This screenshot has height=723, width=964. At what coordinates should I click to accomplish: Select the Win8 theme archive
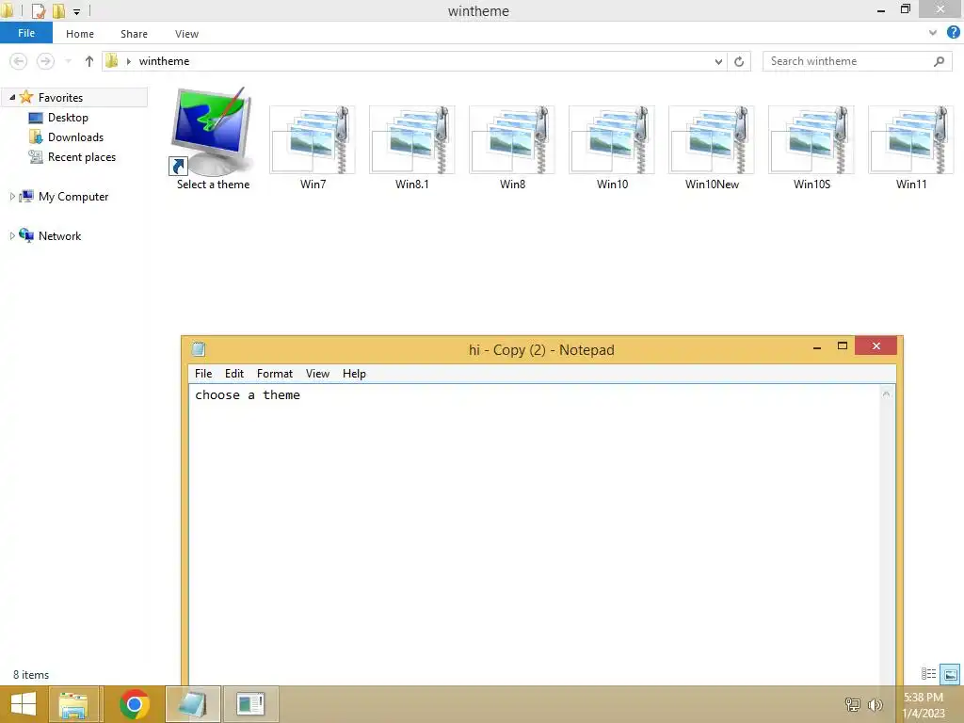tap(512, 148)
